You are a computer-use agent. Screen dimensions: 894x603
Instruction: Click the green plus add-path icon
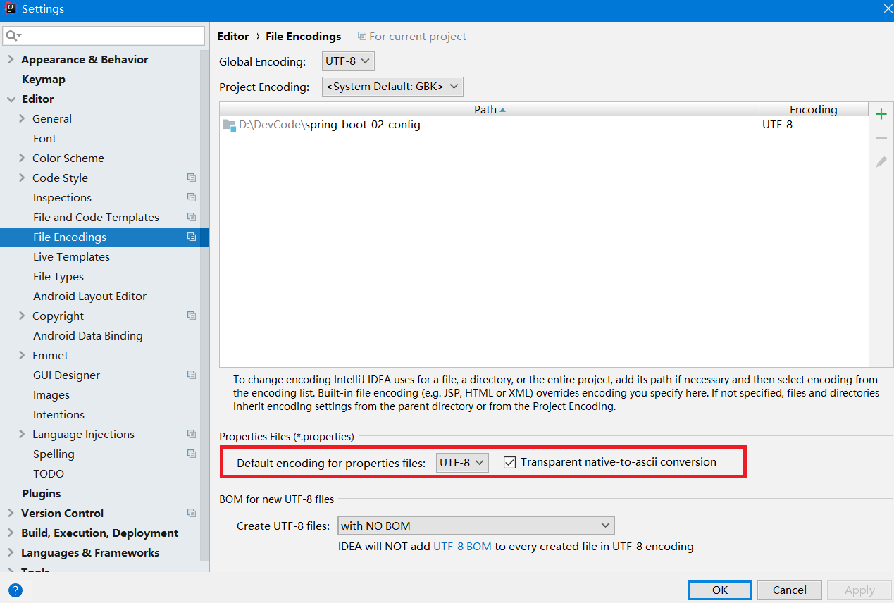881,114
